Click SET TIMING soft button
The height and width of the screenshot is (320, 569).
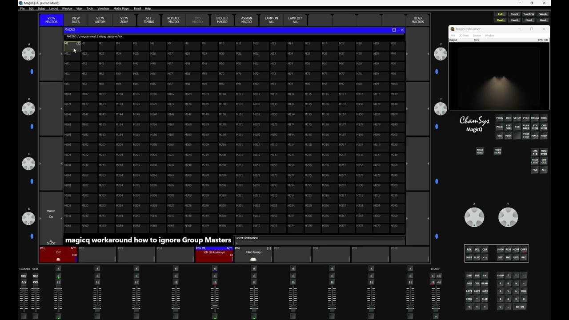tap(149, 20)
